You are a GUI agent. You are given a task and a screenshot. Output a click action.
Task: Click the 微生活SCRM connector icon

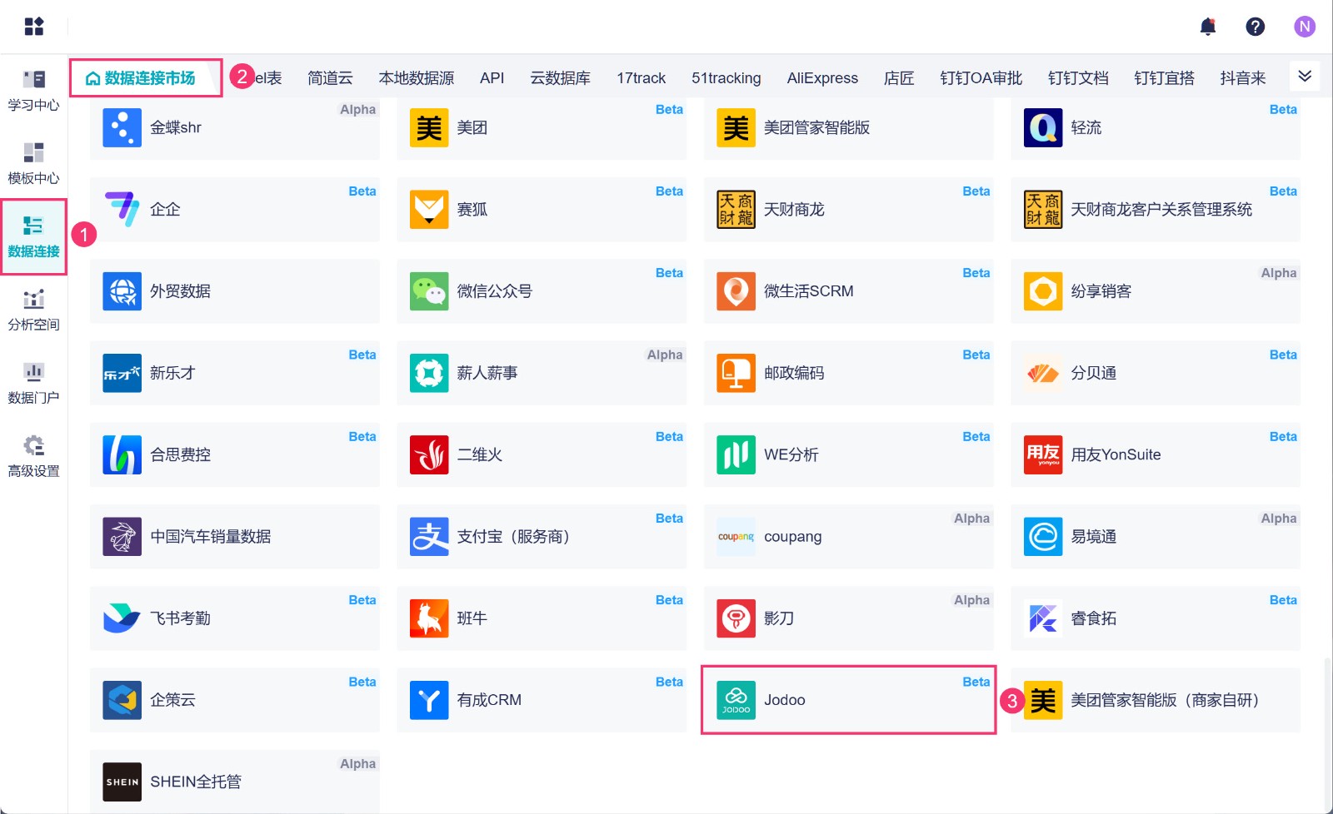[x=736, y=291]
